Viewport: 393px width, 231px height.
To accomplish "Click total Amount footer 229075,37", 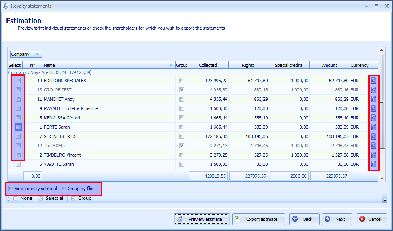I will 329,176.
